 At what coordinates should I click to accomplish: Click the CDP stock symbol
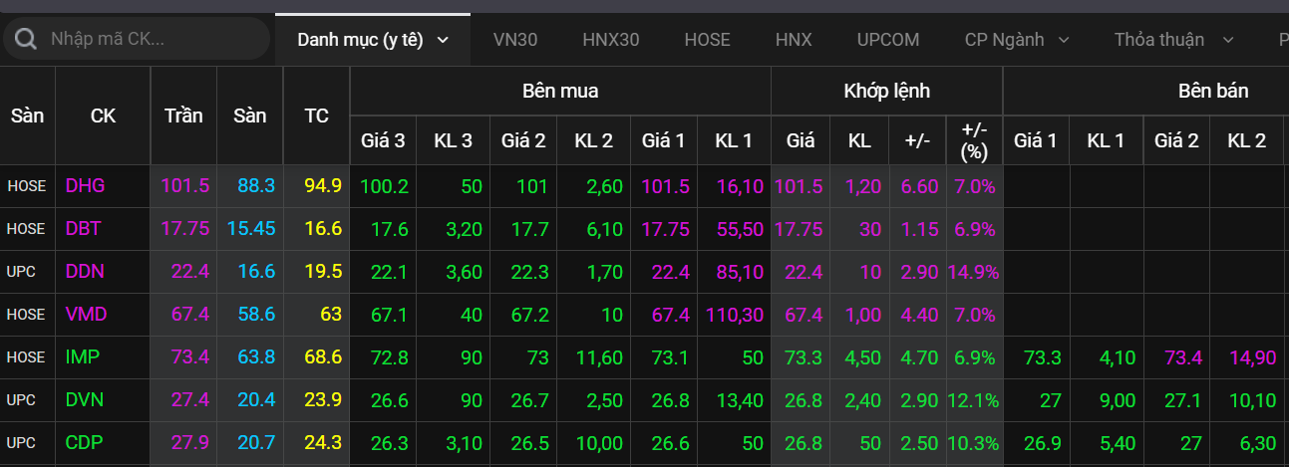[85, 442]
